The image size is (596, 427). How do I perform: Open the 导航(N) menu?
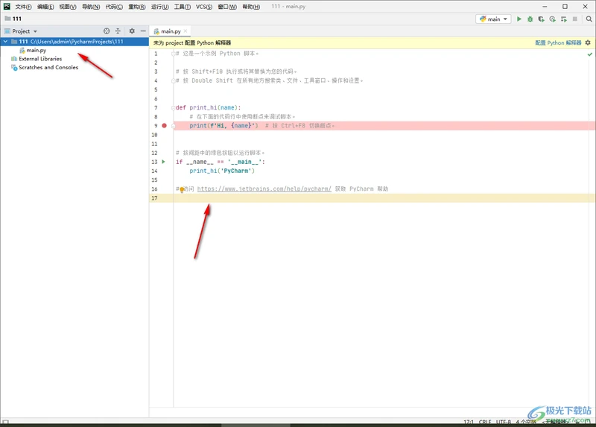[91, 7]
